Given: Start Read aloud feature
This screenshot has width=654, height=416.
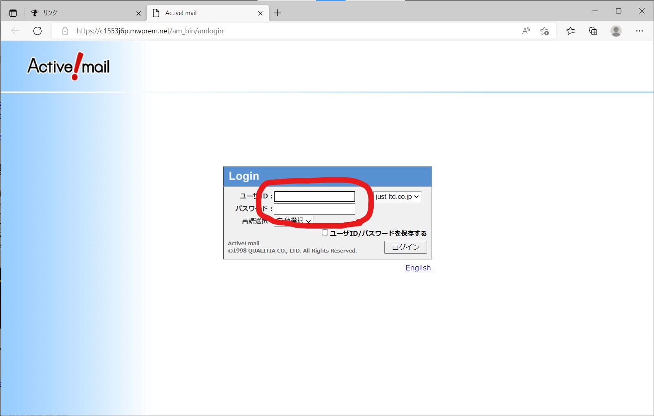Looking at the screenshot, I should pyautogui.click(x=526, y=31).
